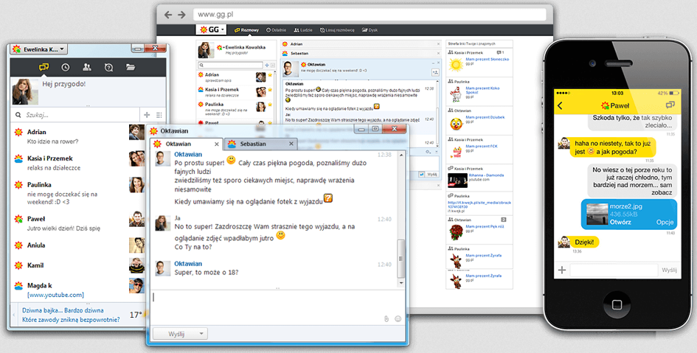Open [www.youtube.com] link under Magda k
The image size is (697, 353).
pyautogui.click(x=55, y=295)
